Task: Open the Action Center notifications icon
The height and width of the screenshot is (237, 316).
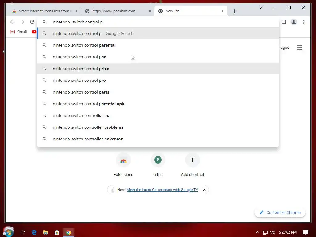Action: tap(306, 232)
